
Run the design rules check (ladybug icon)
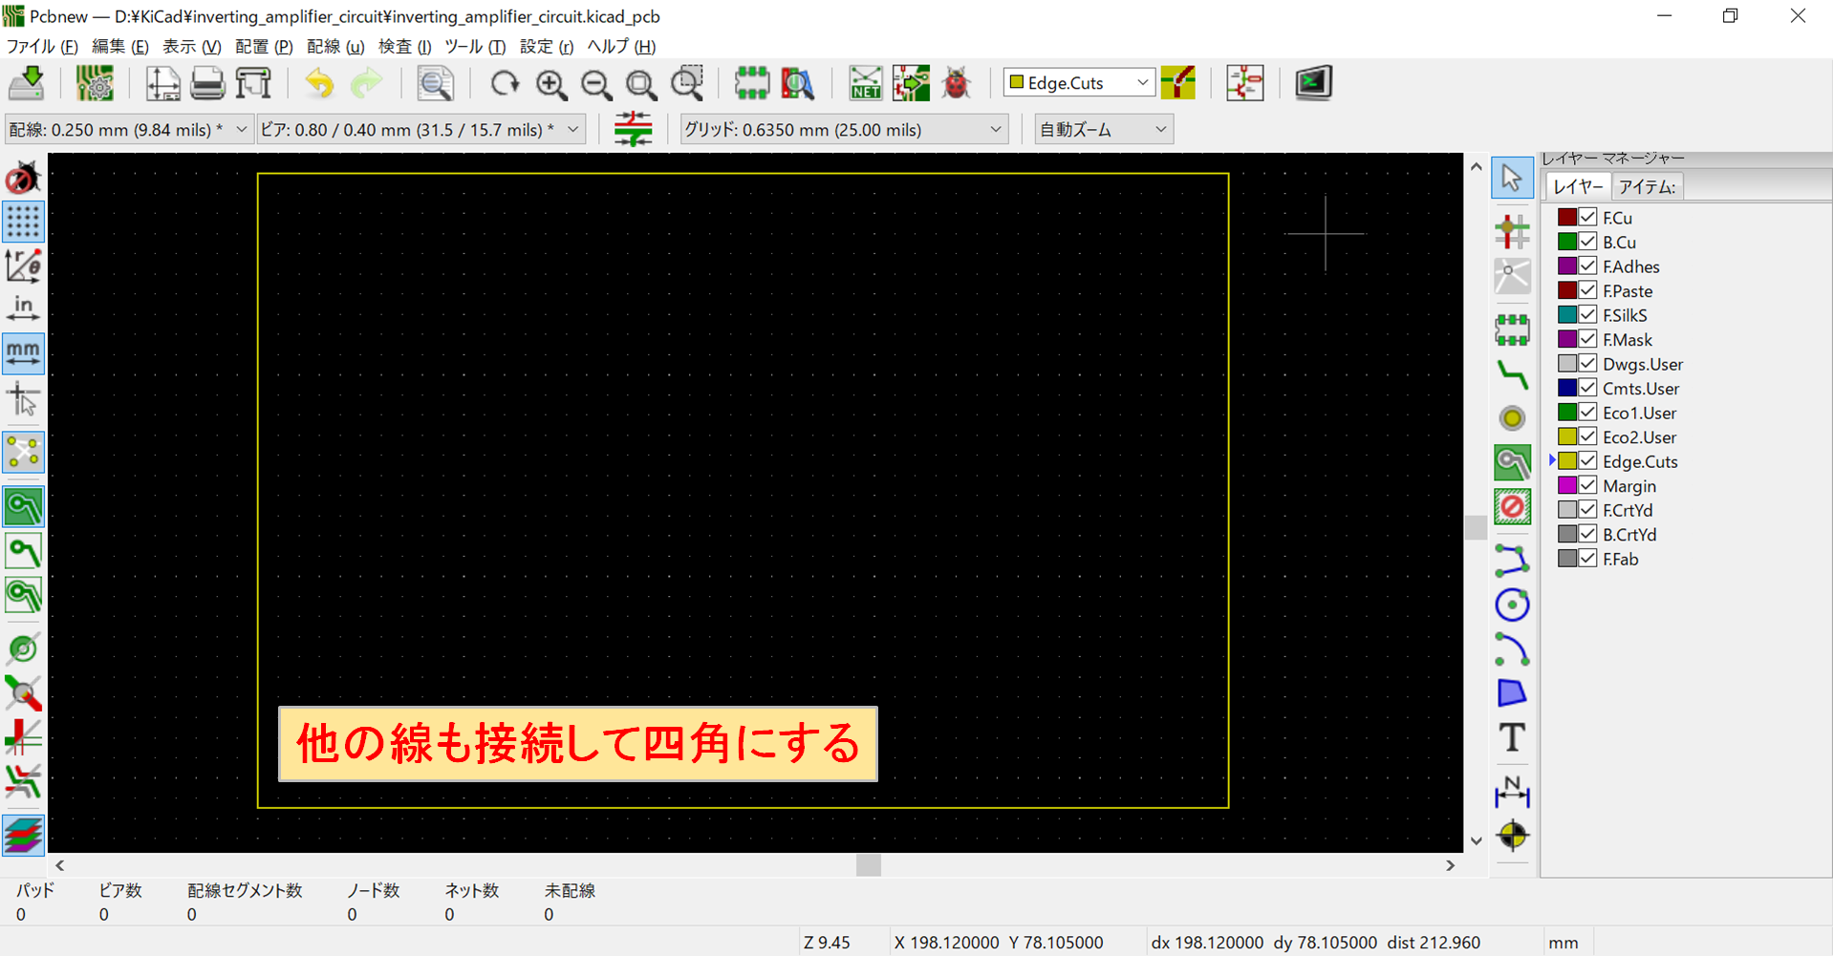tap(957, 83)
